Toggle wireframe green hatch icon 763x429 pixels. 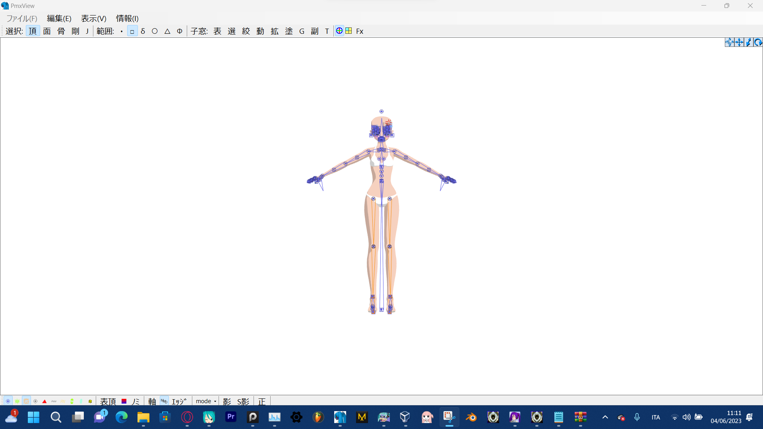click(x=17, y=401)
